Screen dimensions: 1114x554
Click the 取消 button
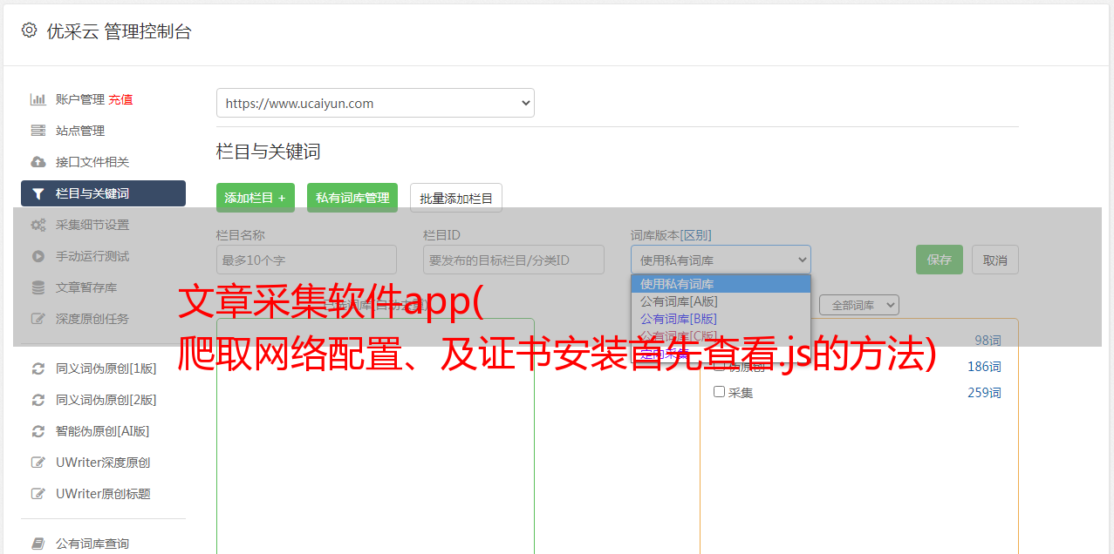point(995,260)
